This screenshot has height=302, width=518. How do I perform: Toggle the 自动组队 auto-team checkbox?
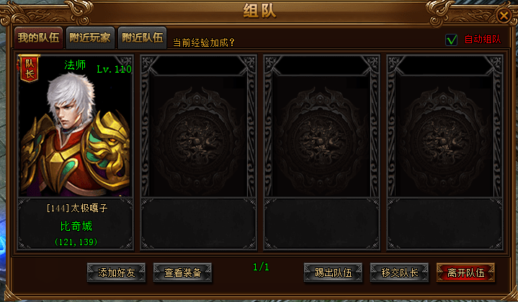pyautogui.click(x=451, y=40)
